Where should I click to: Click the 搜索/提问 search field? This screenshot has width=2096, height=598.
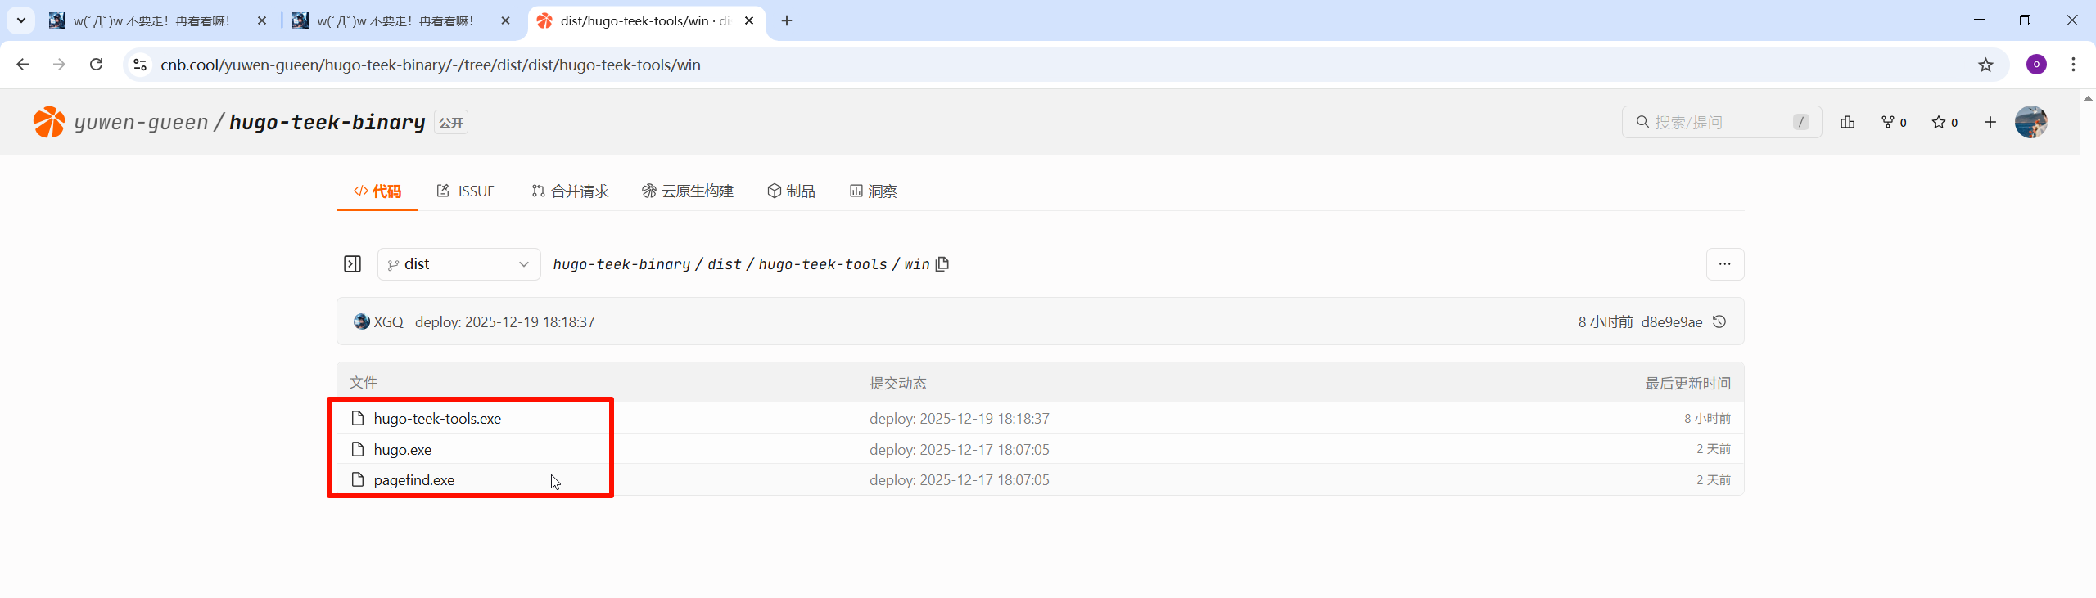(1719, 122)
